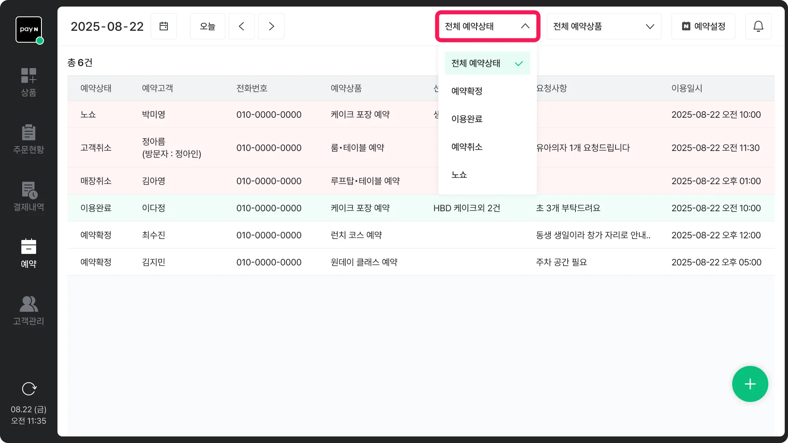The width and height of the screenshot is (788, 443).
Task: Go to the previous date
Action: coord(241,26)
